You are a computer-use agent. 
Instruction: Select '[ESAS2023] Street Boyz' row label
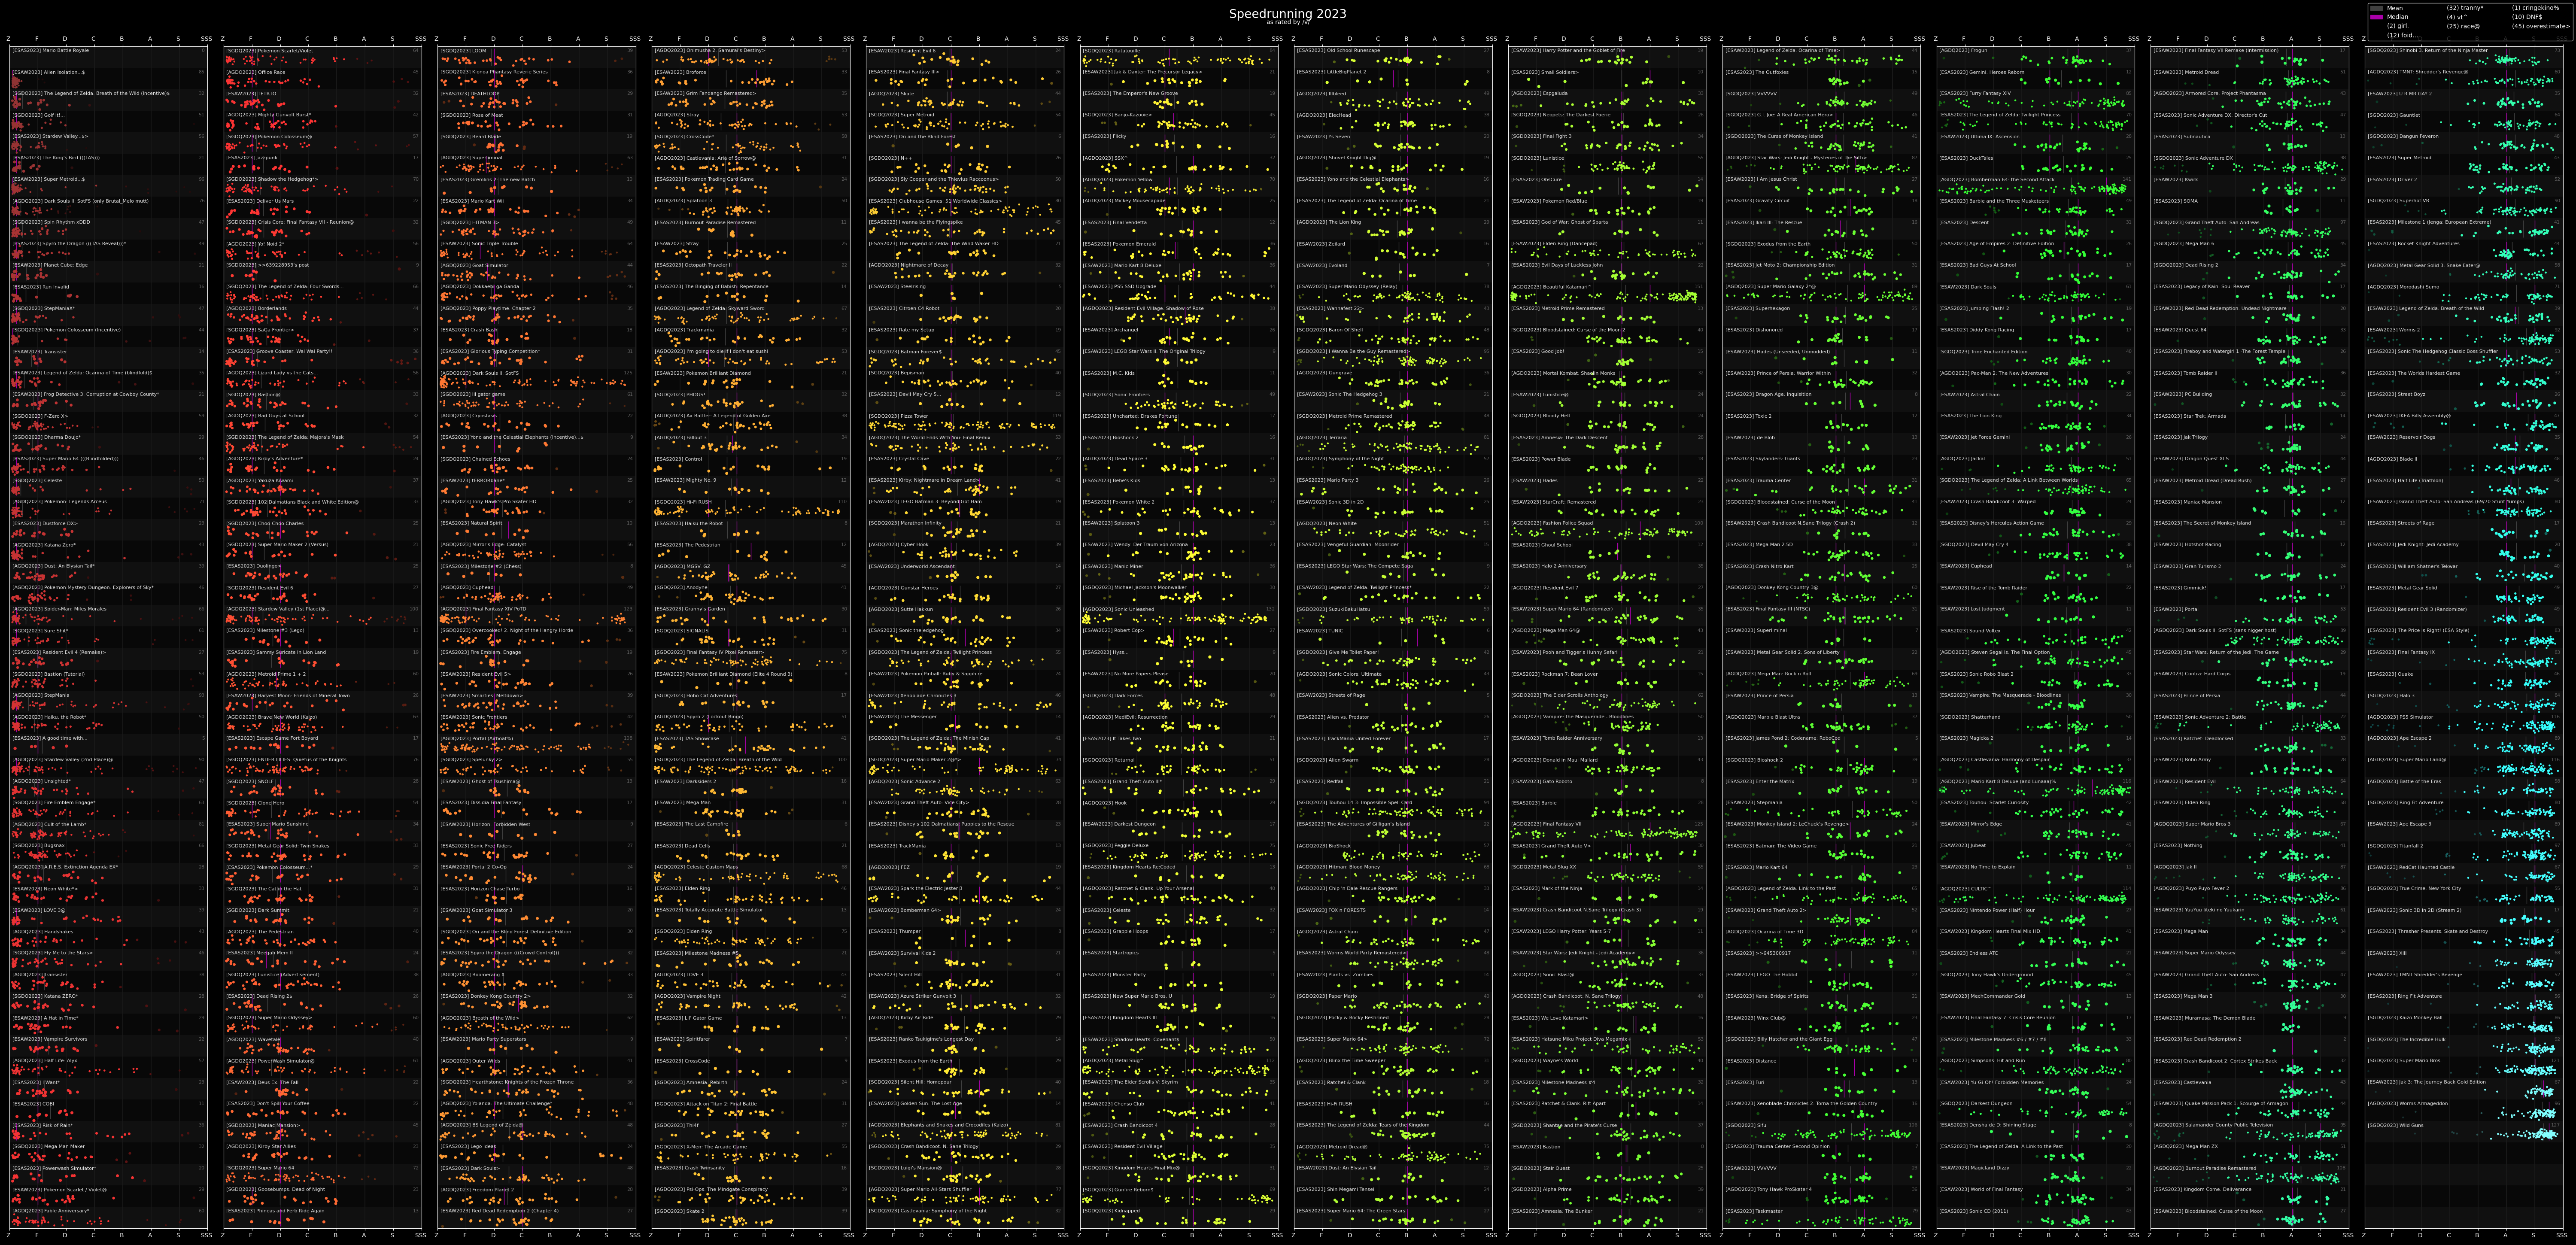pyautogui.click(x=2396, y=394)
